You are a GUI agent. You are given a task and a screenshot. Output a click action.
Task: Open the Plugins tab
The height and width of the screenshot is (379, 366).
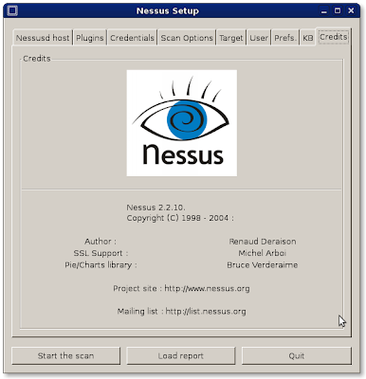pos(90,38)
